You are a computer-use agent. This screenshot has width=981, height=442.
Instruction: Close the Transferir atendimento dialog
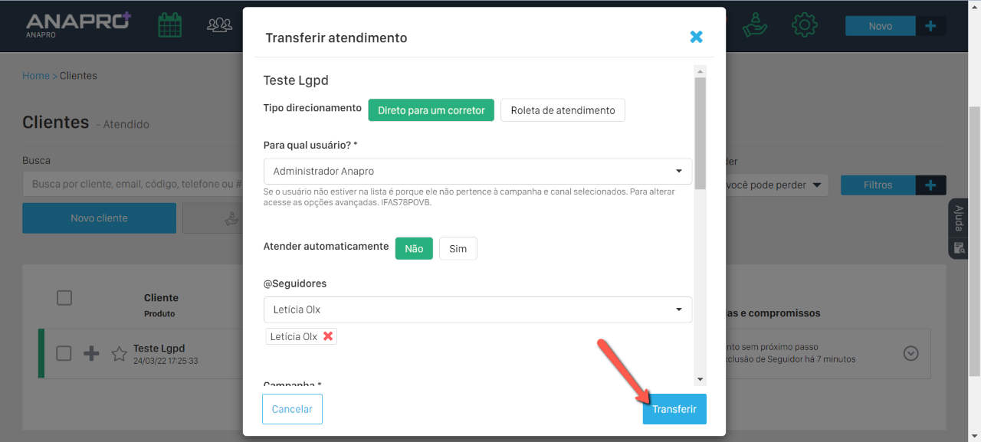[696, 37]
